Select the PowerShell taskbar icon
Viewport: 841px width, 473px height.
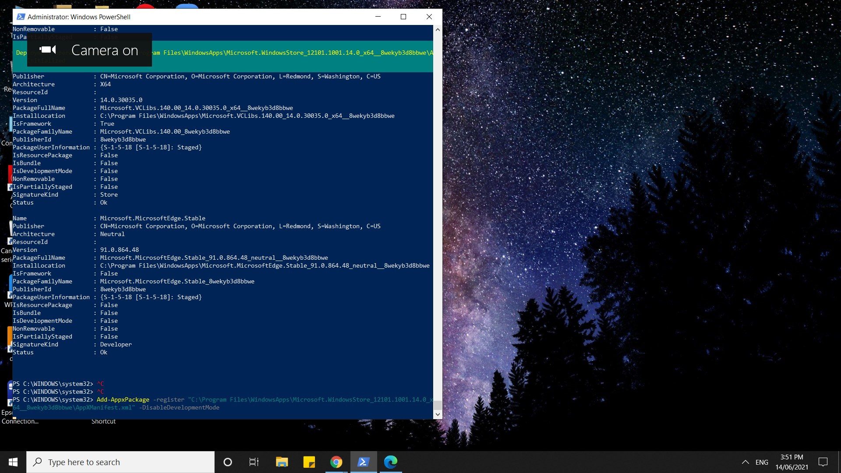[x=363, y=462]
